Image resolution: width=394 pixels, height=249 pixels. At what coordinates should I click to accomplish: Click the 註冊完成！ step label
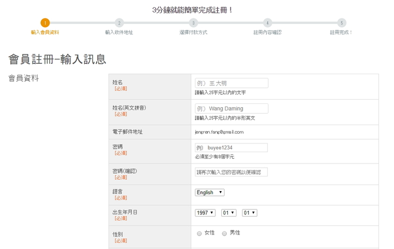click(342, 32)
